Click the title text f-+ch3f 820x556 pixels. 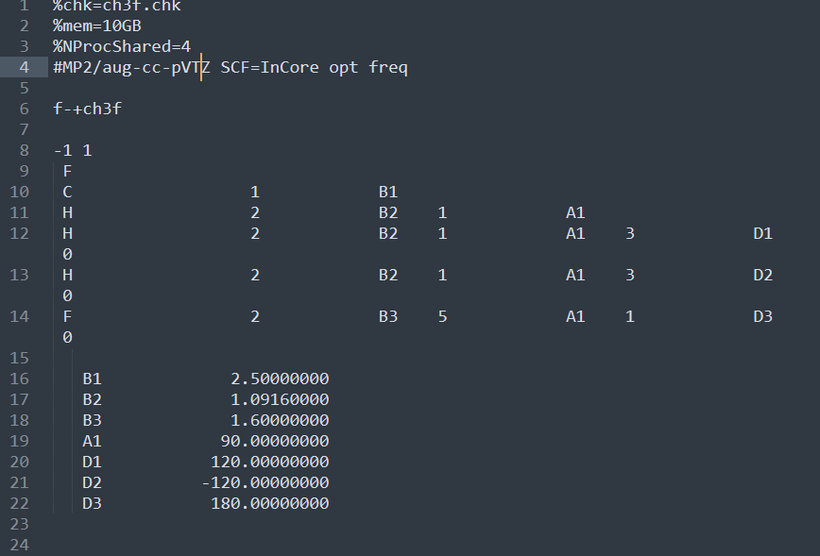(87, 109)
